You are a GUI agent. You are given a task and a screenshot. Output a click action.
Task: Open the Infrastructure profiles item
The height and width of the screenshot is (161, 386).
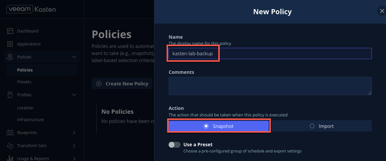[30, 120]
